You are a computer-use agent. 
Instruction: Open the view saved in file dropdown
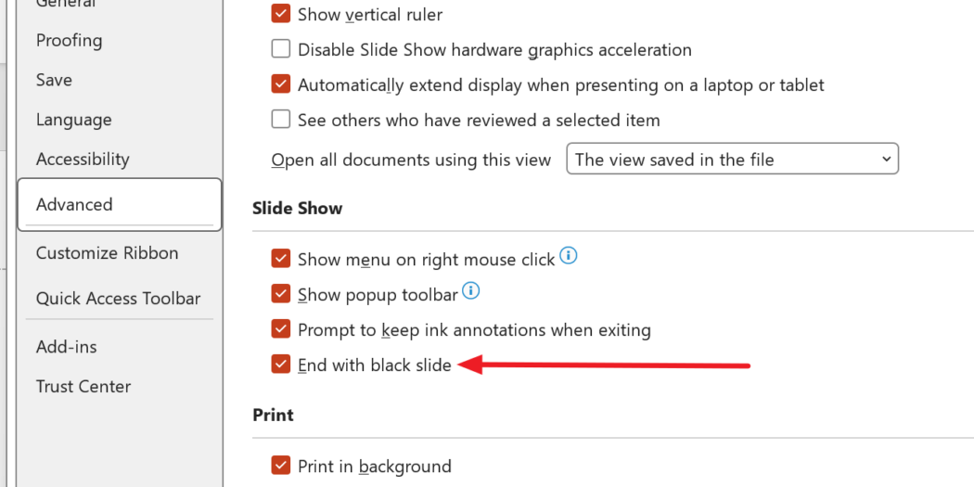pos(732,160)
